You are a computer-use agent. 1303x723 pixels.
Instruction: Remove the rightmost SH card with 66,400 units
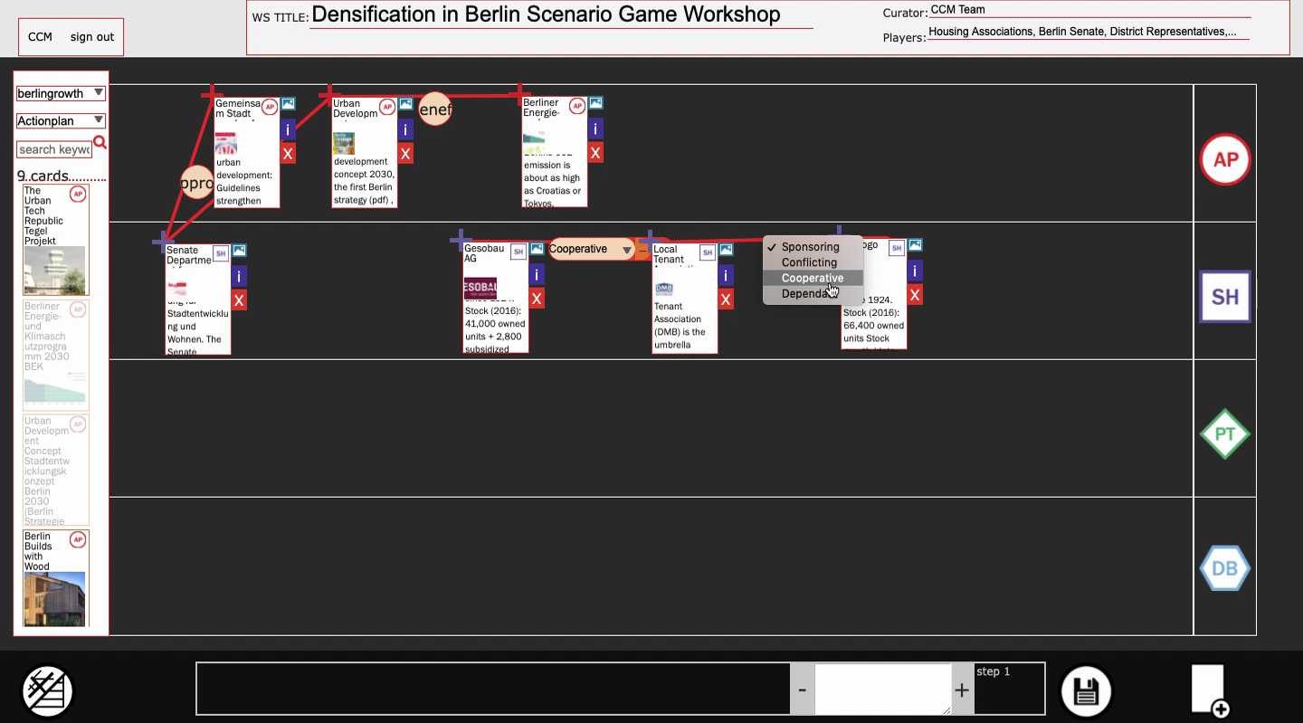tap(915, 295)
